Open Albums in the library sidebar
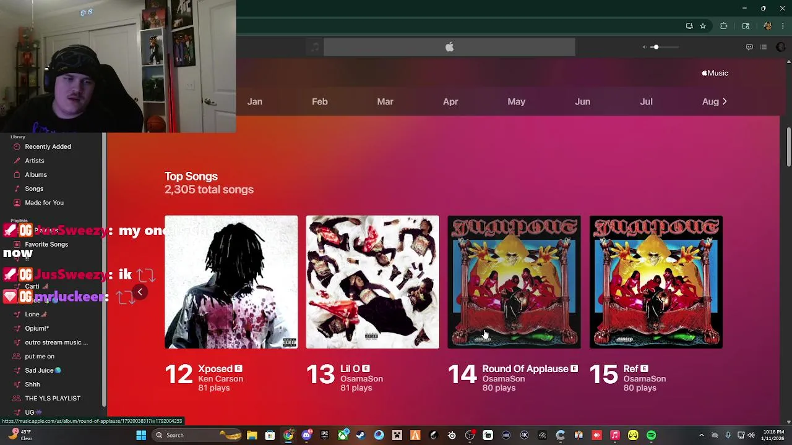This screenshot has height=445, width=792. coord(36,174)
